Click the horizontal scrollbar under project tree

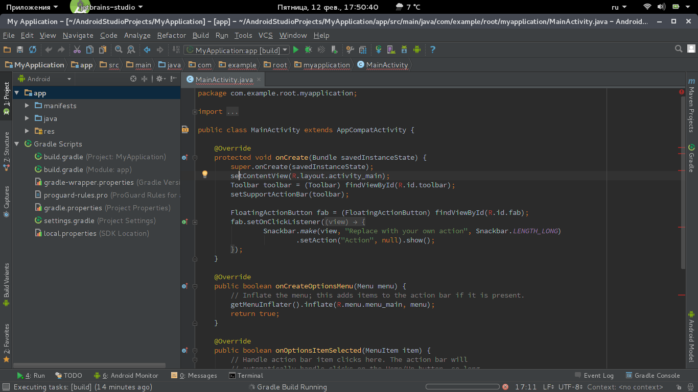pos(89,365)
